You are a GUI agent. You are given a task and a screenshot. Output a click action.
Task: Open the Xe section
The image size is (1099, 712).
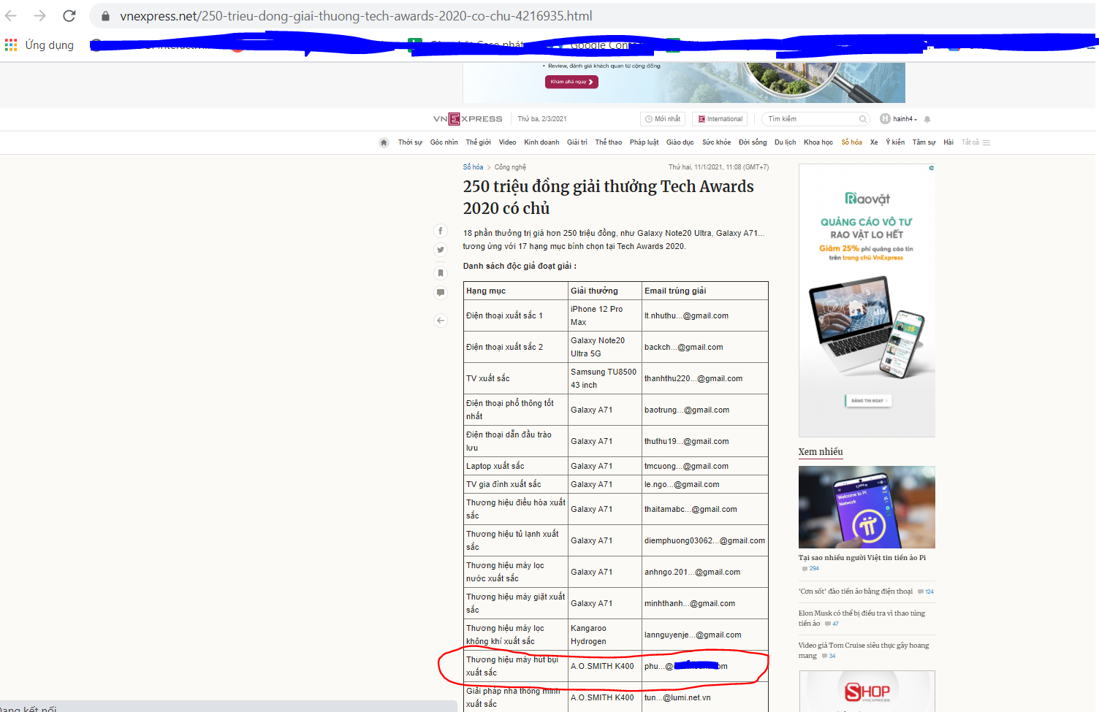click(x=874, y=142)
